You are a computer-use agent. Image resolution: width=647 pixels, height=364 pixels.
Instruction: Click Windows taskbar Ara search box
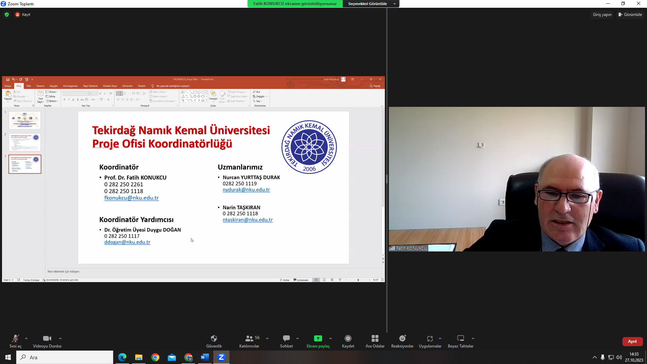click(x=65, y=357)
